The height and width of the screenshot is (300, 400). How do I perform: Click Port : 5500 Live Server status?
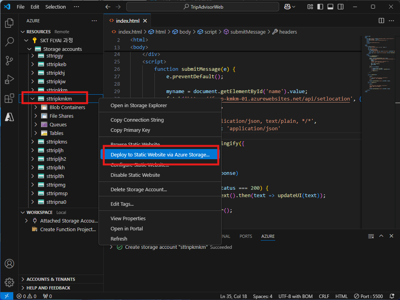click(x=368, y=296)
